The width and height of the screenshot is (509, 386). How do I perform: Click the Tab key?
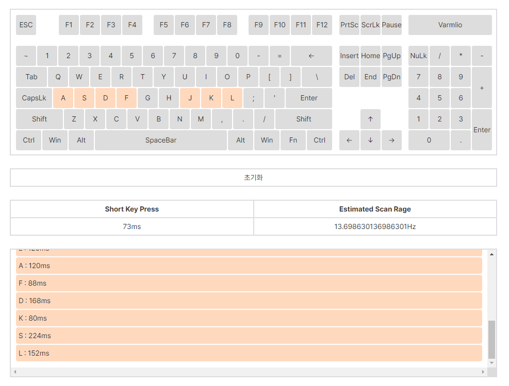[31, 77]
